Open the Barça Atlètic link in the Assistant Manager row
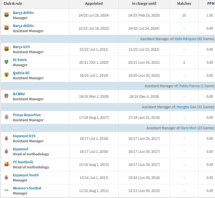Image resolution: width=215 pixels, height=198 pixels. (24, 26)
